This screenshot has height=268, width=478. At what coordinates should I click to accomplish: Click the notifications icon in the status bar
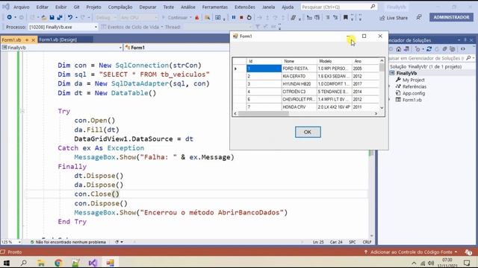click(x=468, y=252)
